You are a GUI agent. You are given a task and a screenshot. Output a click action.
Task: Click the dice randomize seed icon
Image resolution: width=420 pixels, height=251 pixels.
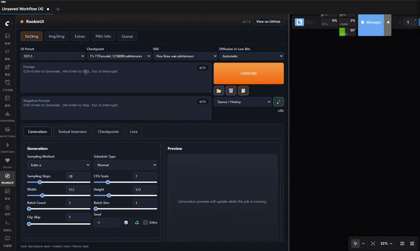[x=126, y=222]
